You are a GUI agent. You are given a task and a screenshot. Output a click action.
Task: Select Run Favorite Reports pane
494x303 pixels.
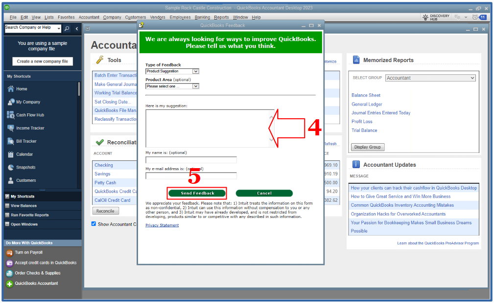(x=42, y=215)
